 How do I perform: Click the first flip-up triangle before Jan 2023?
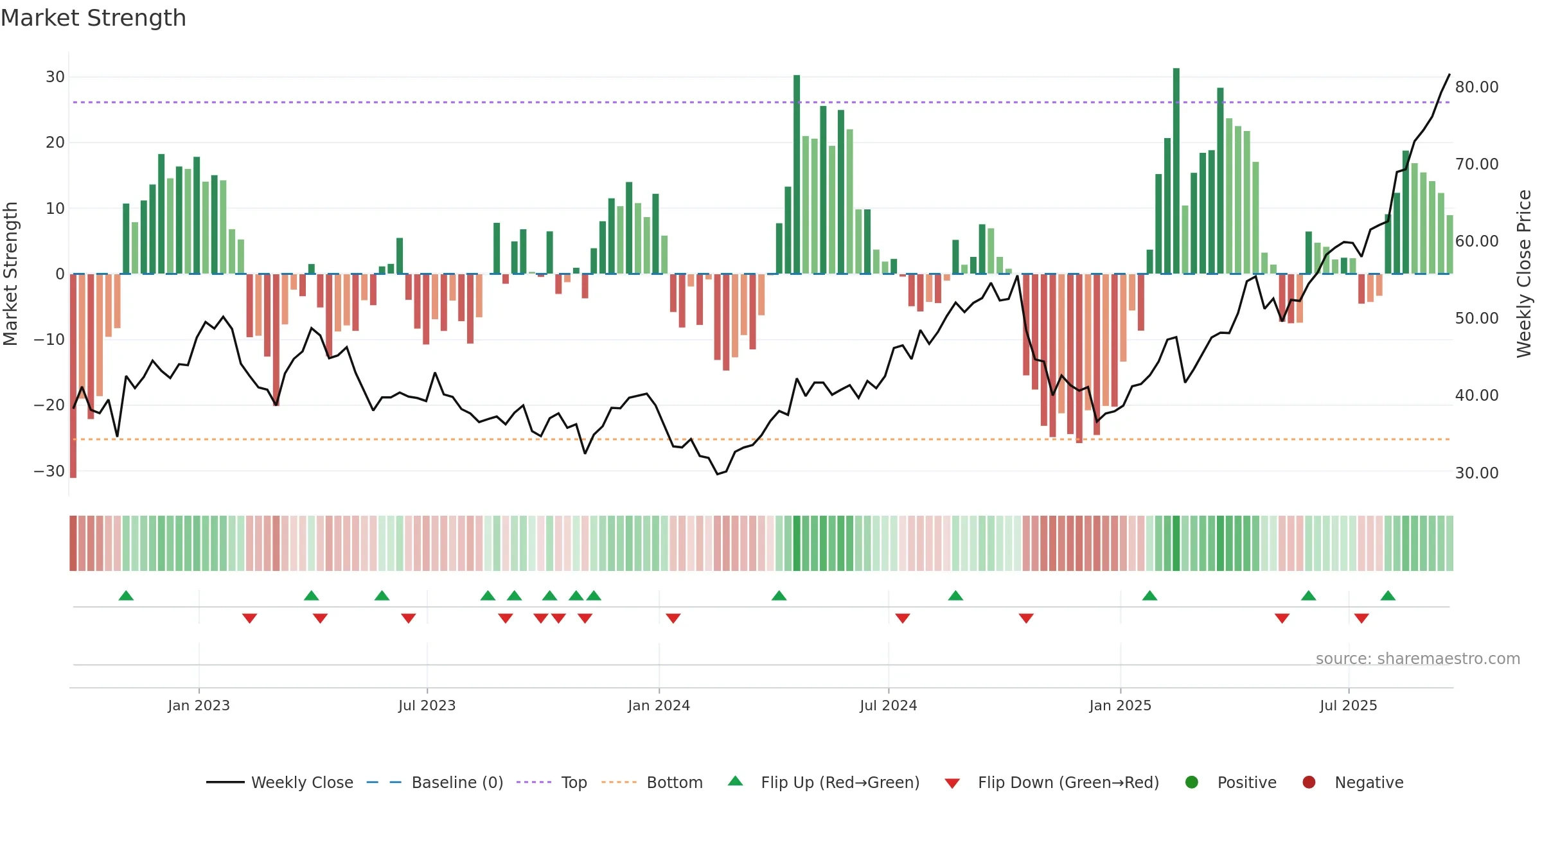coord(126,595)
